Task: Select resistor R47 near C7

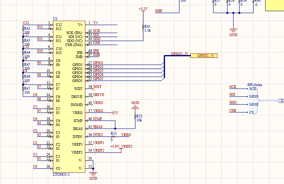Action: [x=23, y=90]
